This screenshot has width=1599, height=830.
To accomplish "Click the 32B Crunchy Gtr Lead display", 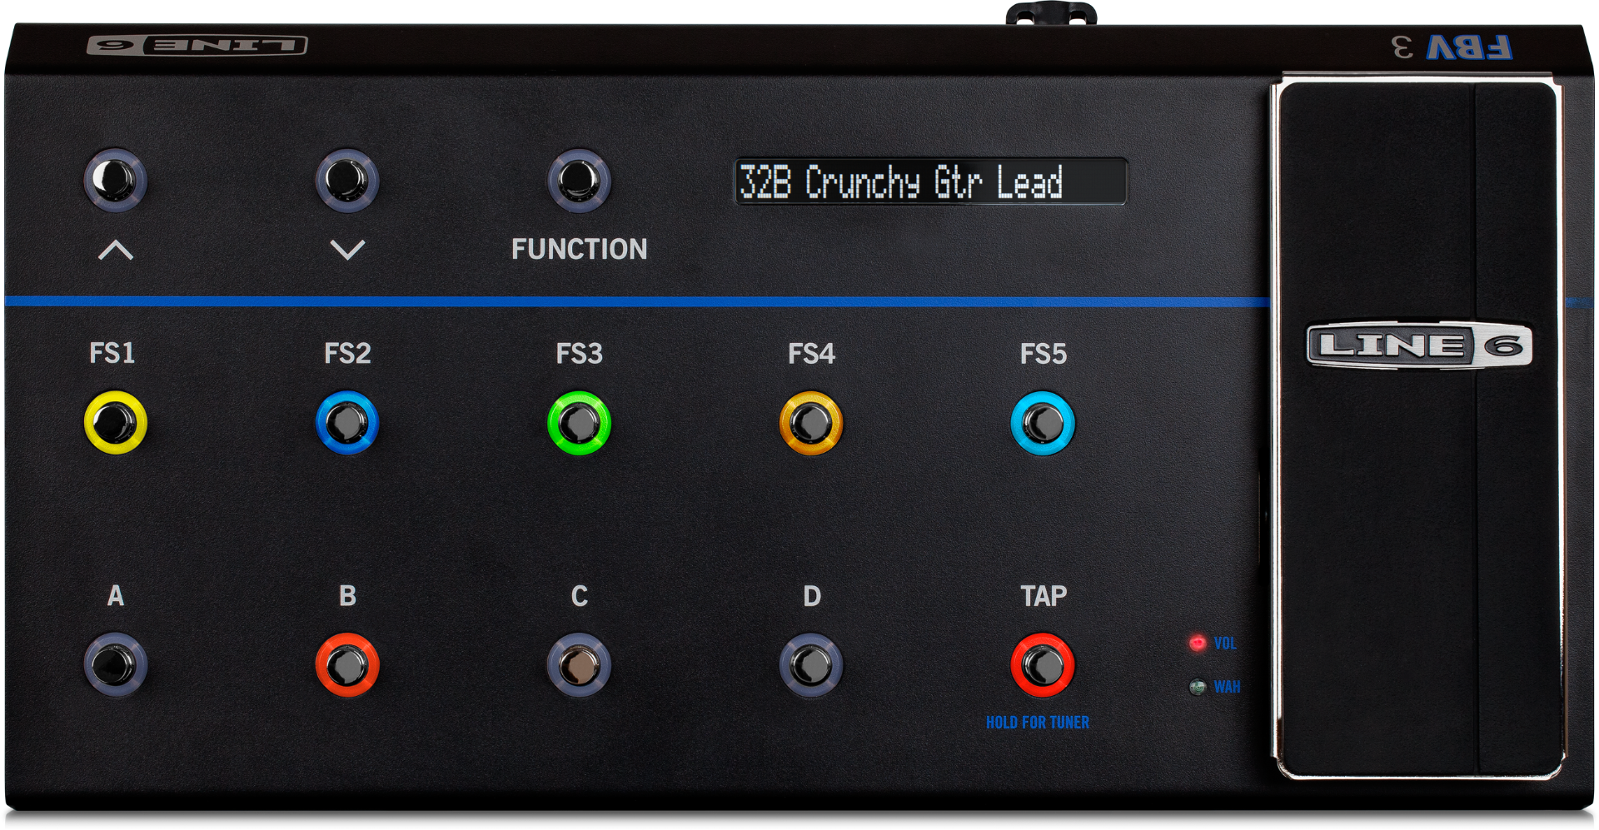I will pos(930,181).
